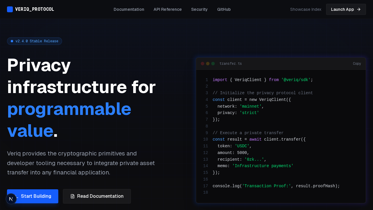The height and width of the screenshot is (210, 373).
Task: Click the Read Documentation button
Action: tap(97, 196)
